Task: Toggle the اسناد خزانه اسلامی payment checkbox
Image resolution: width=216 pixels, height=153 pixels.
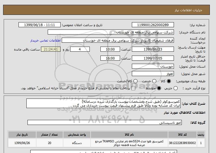Action: click(133, 88)
